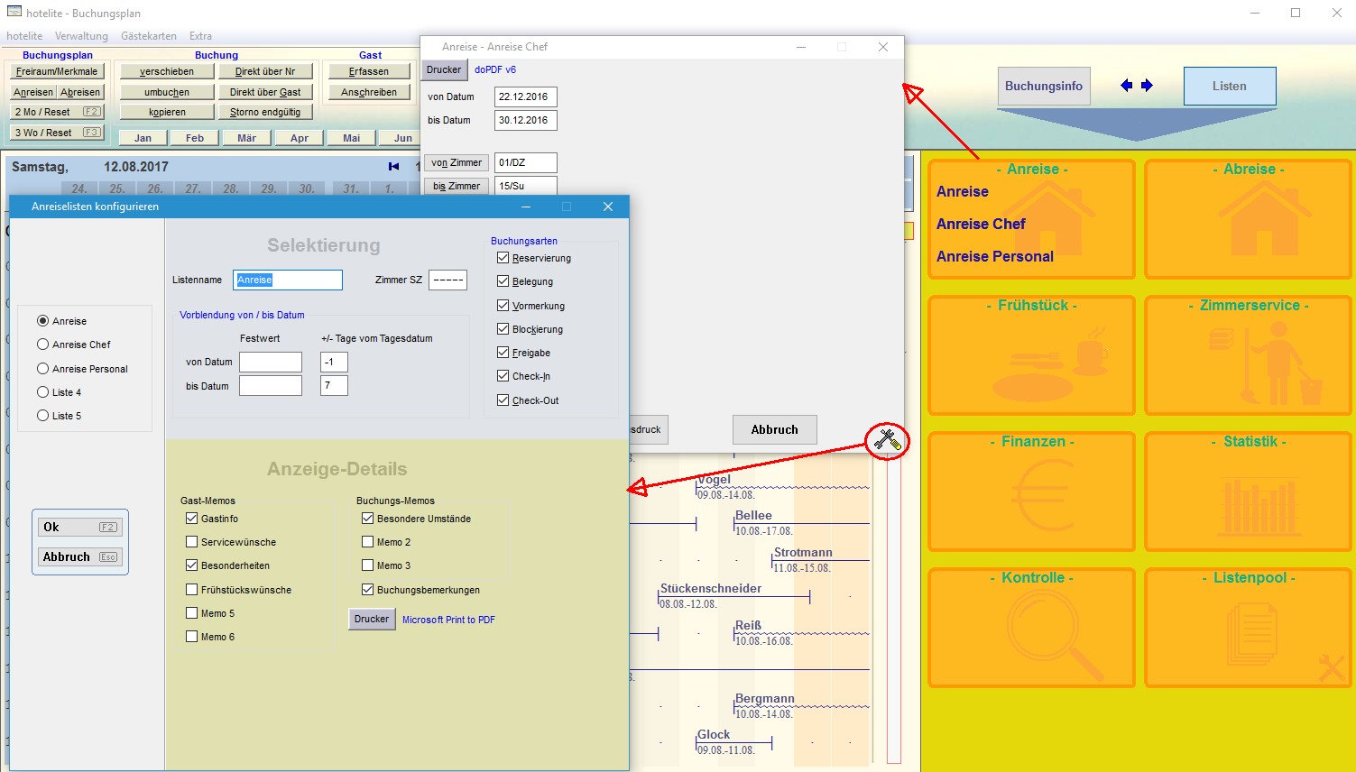Screen dimensions: 1356x772
Task: Open the Gästekarten menu
Action: (149, 36)
